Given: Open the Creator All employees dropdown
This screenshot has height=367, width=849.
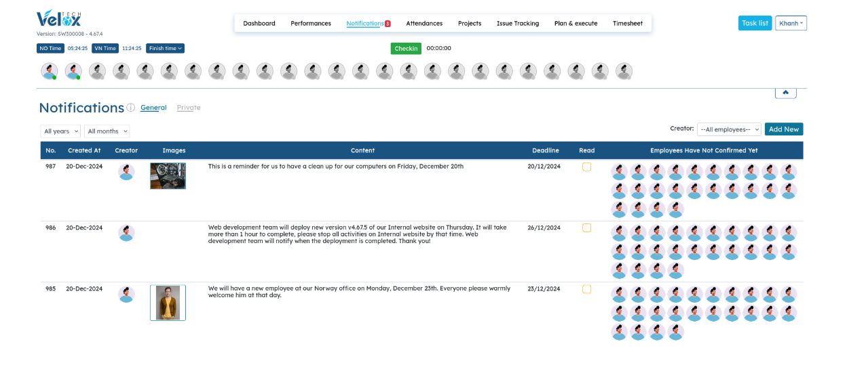Looking at the screenshot, I should coord(729,129).
